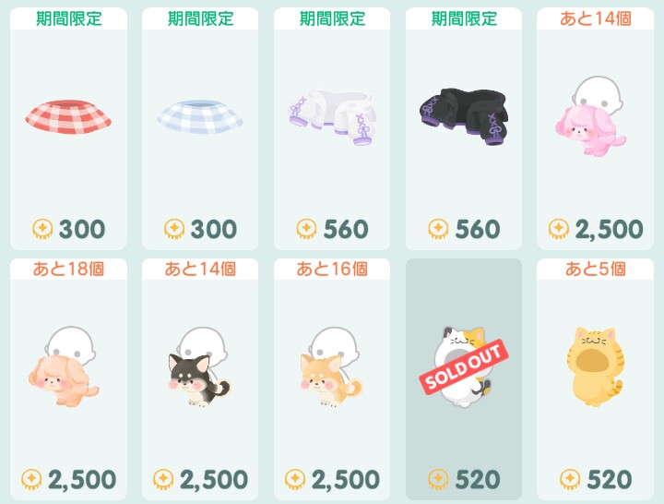Click the あと16個 label above tan shiba
664x504 pixels.
pyautogui.click(x=332, y=269)
